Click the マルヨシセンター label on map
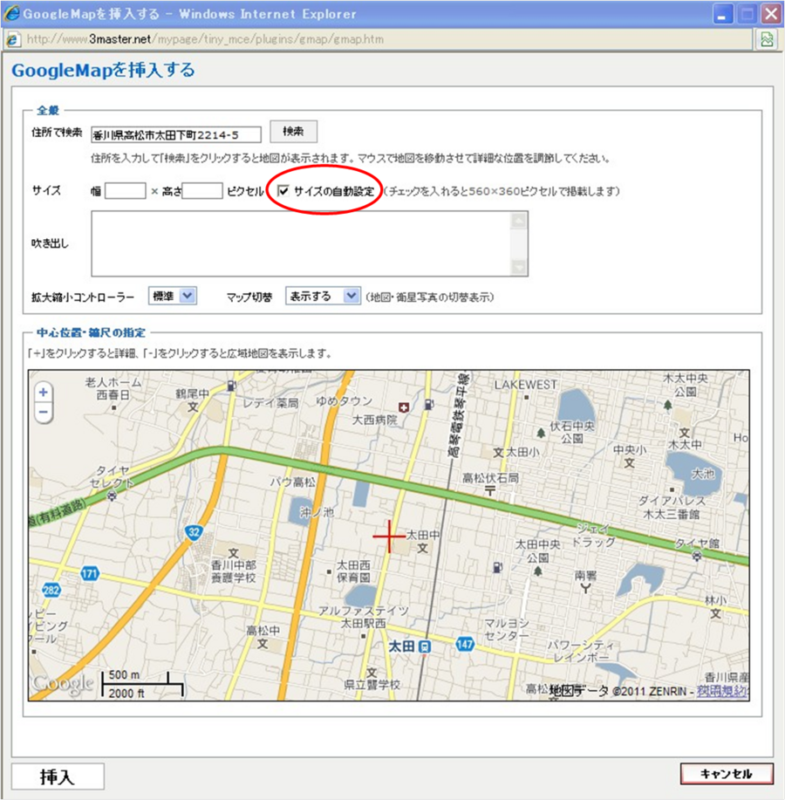785x800 pixels. point(507,630)
